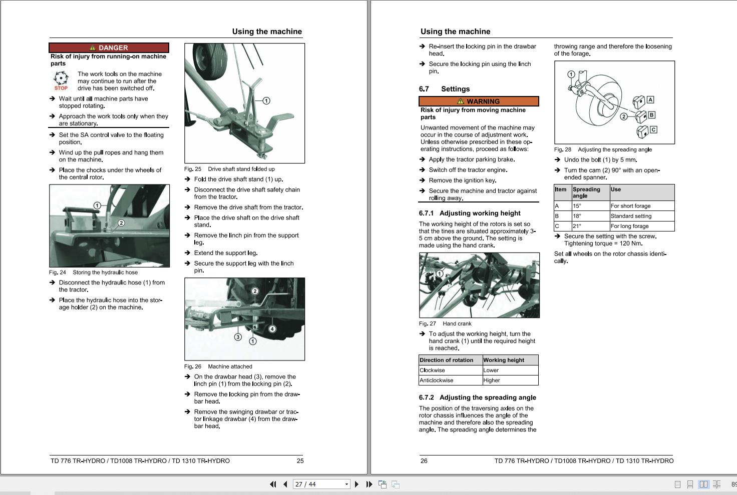Click text 'Undo the bolt (1) by 5 mm.'

[x=601, y=160]
